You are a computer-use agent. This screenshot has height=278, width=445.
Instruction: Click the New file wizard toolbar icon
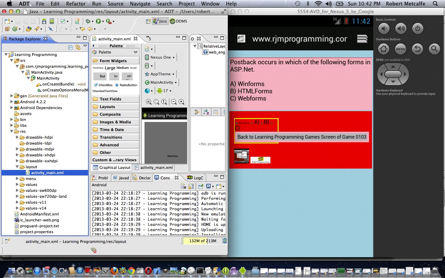tap(7, 21)
